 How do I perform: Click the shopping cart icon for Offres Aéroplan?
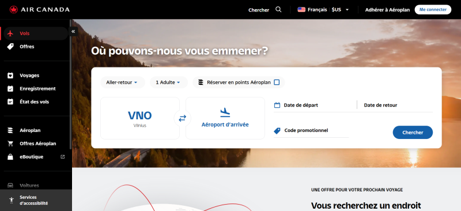[10, 144]
